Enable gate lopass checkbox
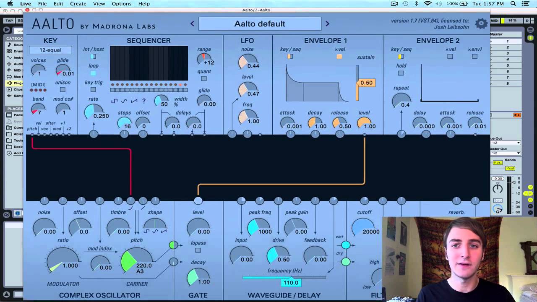Image resolution: width=537 pixels, height=302 pixels. tap(198, 250)
